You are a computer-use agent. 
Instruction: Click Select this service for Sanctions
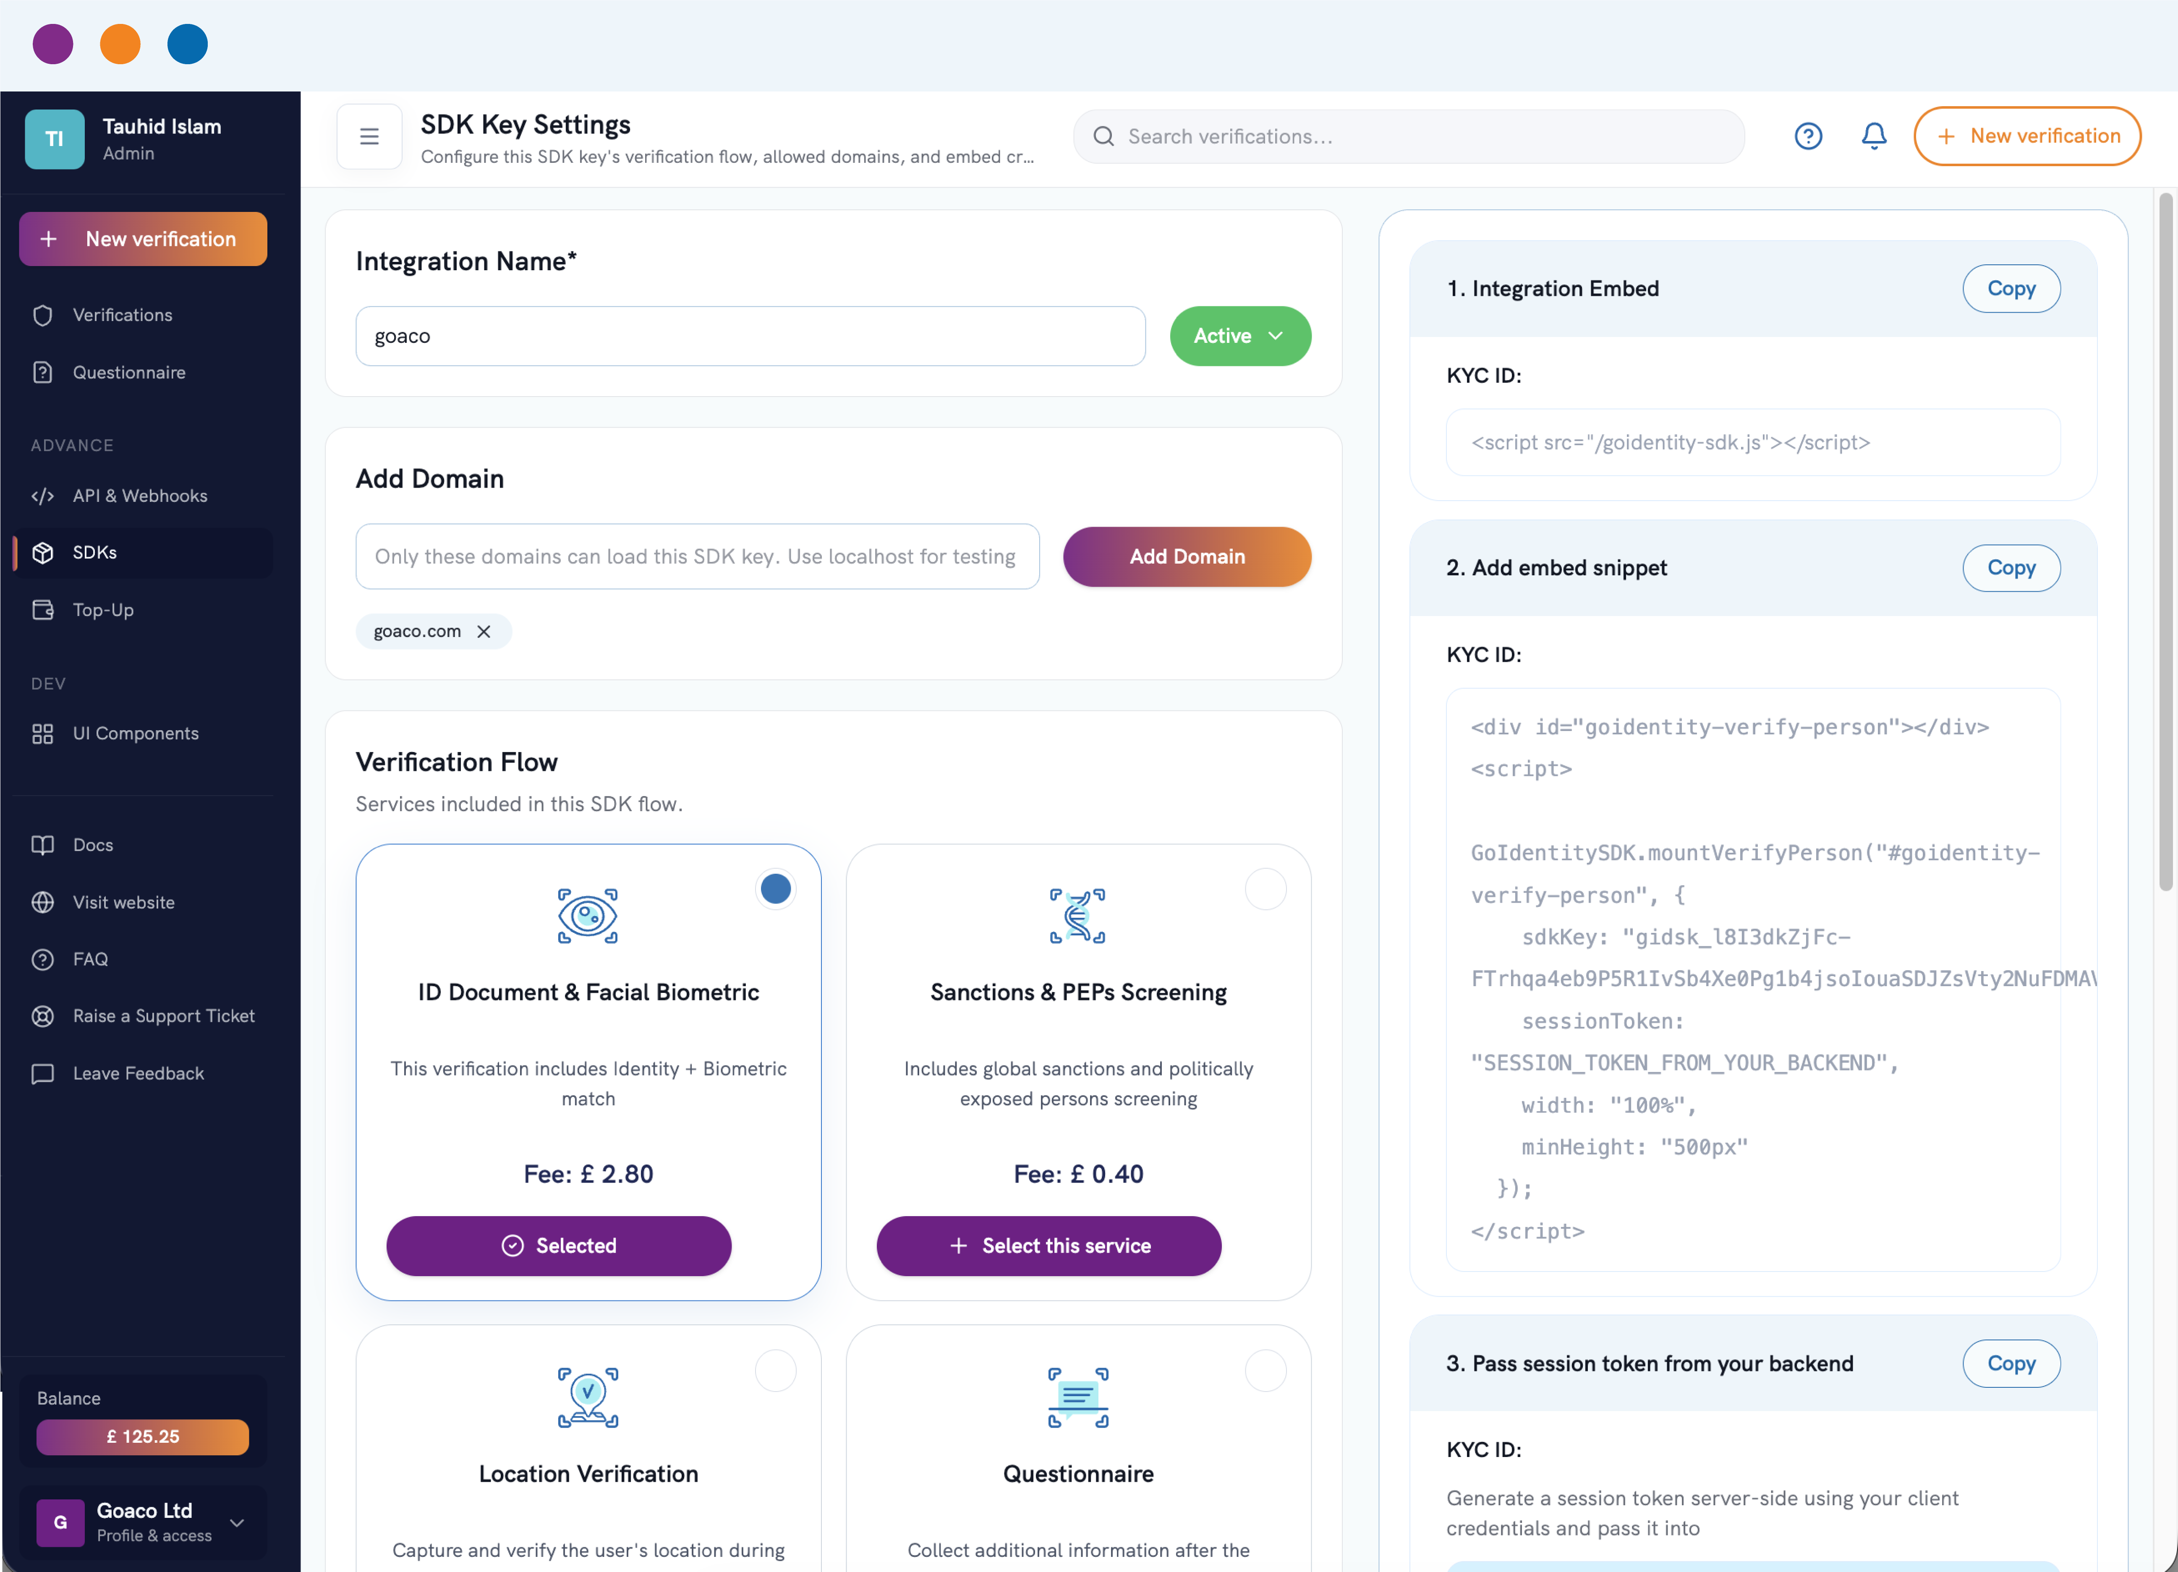click(x=1048, y=1246)
